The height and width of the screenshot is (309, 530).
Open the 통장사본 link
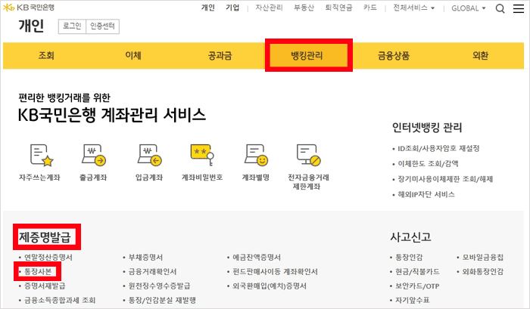39,271
